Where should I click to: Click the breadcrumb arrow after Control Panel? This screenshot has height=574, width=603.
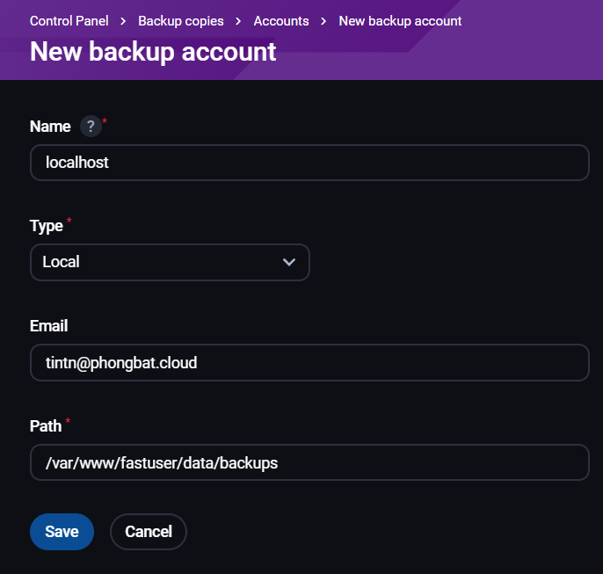pos(123,20)
